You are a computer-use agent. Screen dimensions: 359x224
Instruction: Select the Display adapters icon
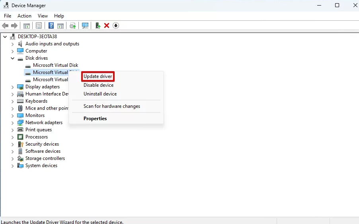tap(20, 87)
